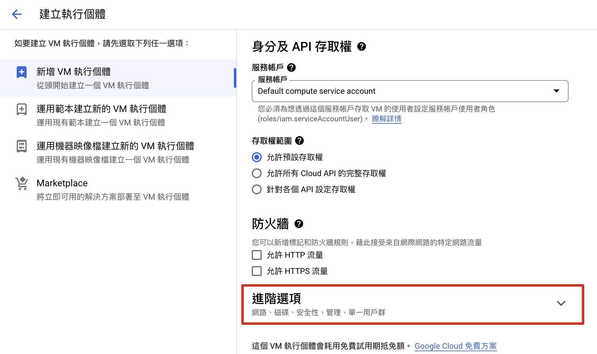The width and height of the screenshot is (597, 354).
Task: Click the Google Cloud 免費方案 link
Action: click(455, 346)
